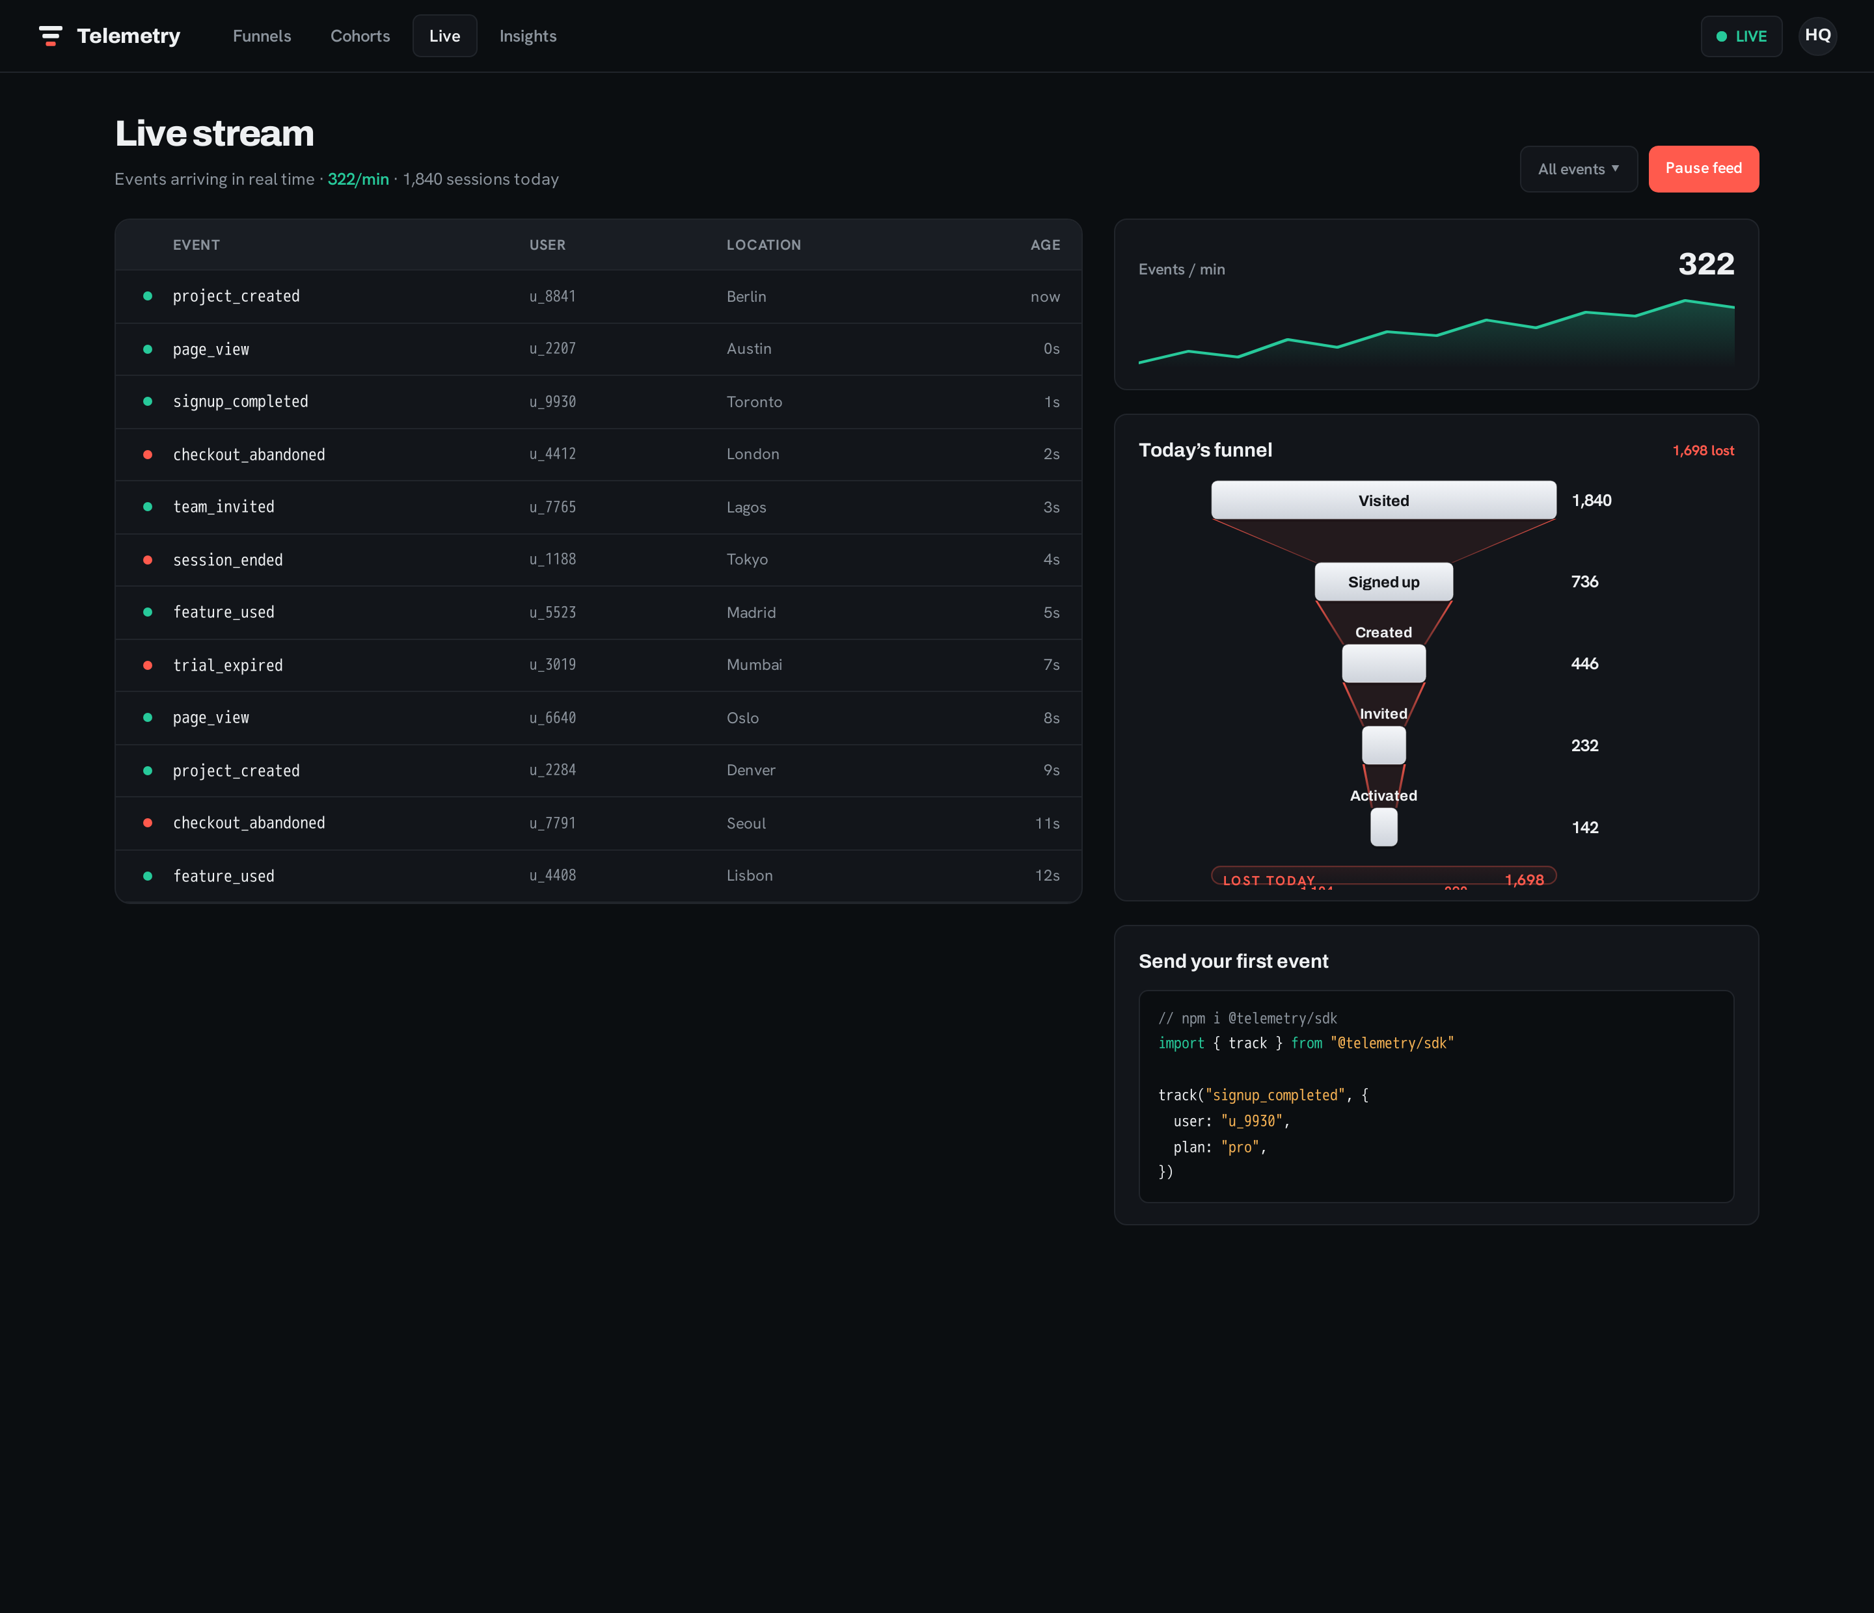Screen dimensions: 1874x1613
Task: Click the Tokyo location cell
Action: tap(747, 559)
